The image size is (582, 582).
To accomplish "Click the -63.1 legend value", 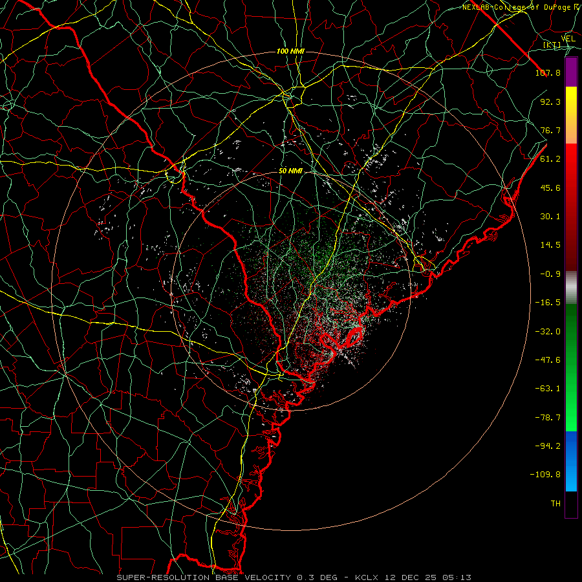I will pyautogui.click(x=548, y=389).
